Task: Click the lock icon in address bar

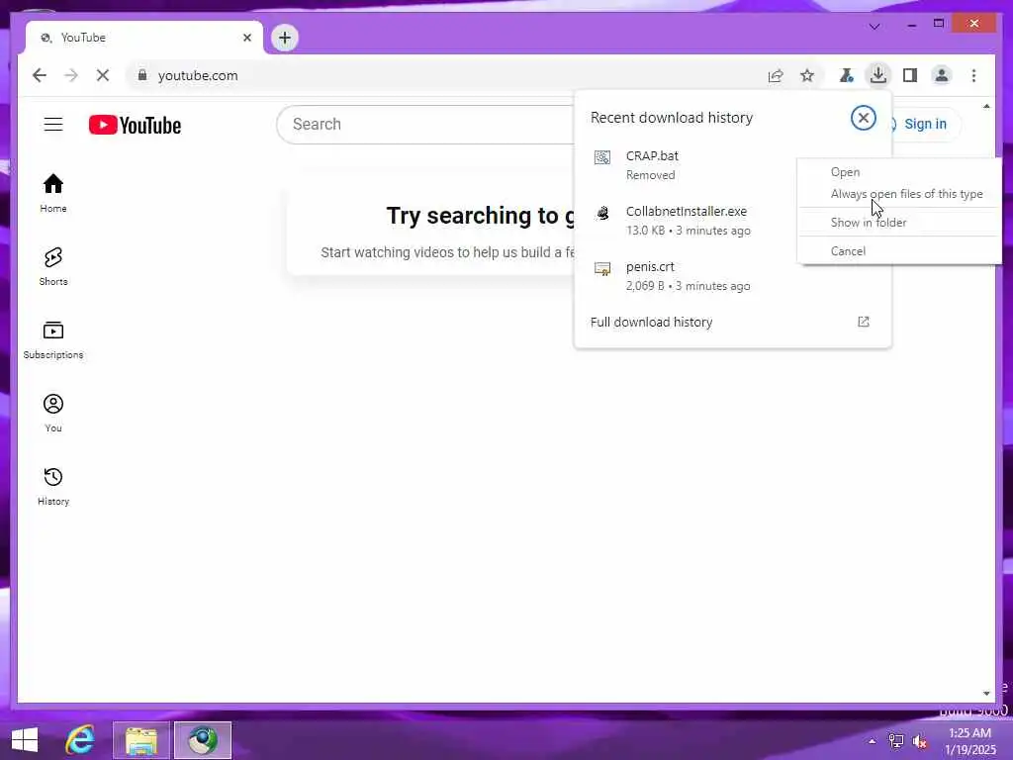Action: tap(142, 75)
